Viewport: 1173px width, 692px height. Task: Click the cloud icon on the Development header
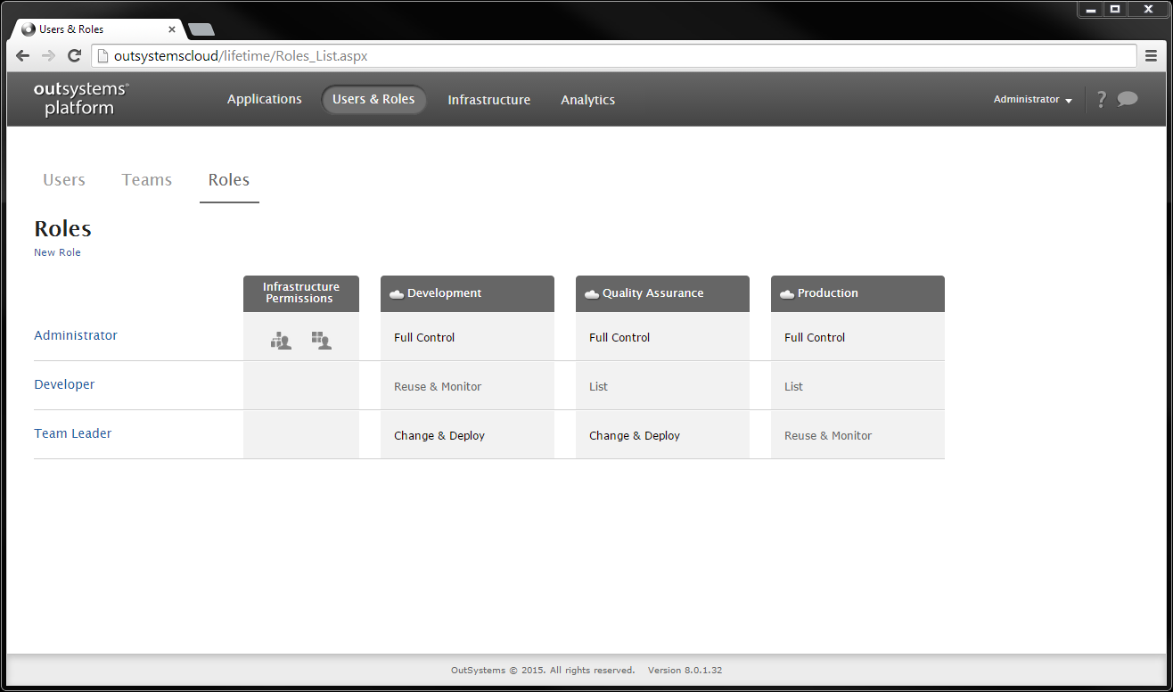pyautogui.click(x=398, y=292)
